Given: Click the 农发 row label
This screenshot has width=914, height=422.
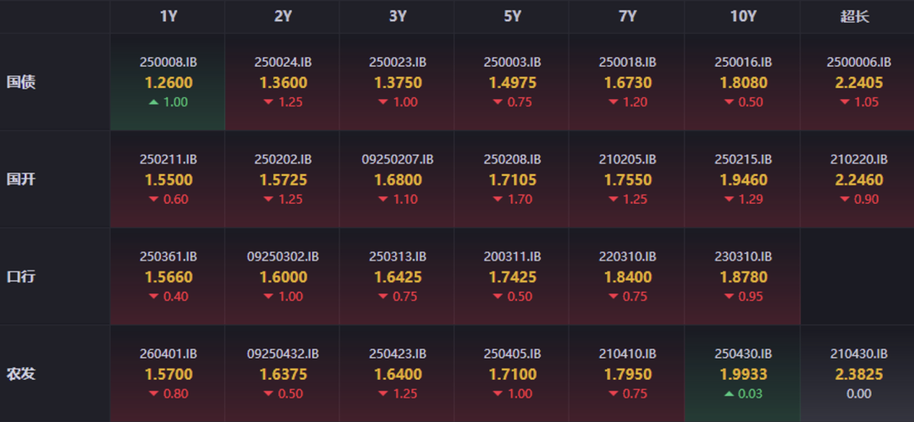Looking at the screenshot, I should [x=21, y=374].
